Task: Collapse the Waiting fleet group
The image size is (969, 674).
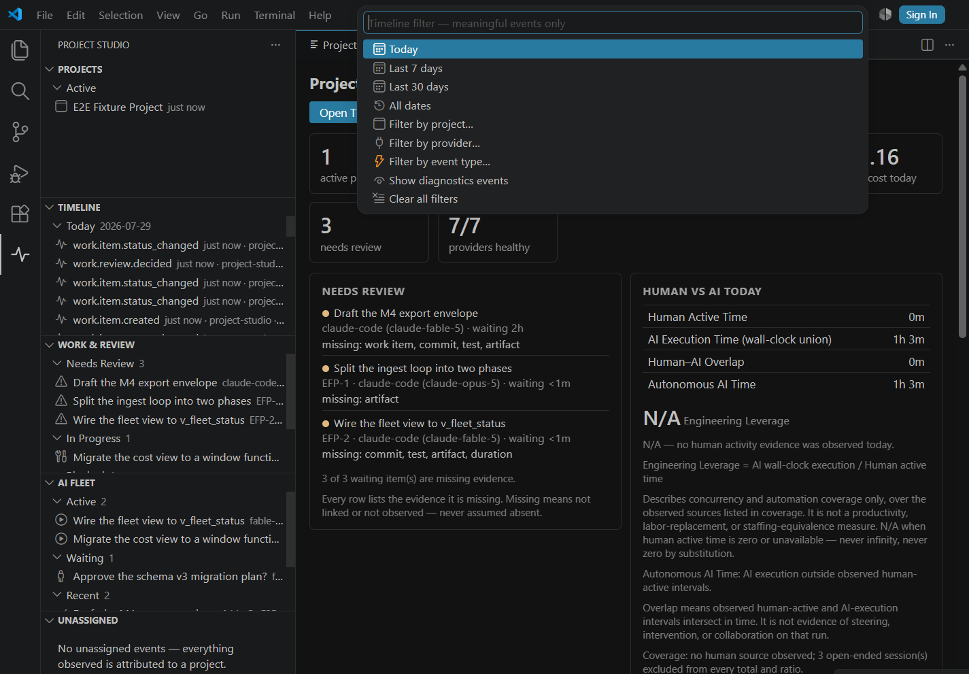Action: coord(57,558)
